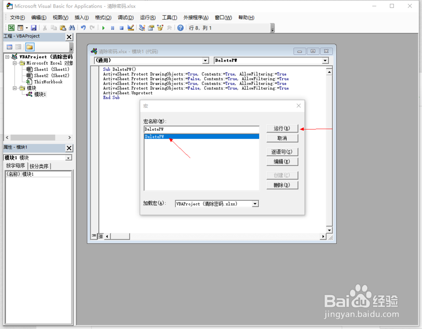This screenshot has width=422, height=329.
Task: Toggle Folders icon in project panel
Action: tap(30, 47)
